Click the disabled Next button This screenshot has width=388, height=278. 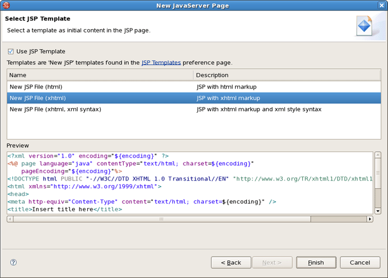click(x=272, y=262)
